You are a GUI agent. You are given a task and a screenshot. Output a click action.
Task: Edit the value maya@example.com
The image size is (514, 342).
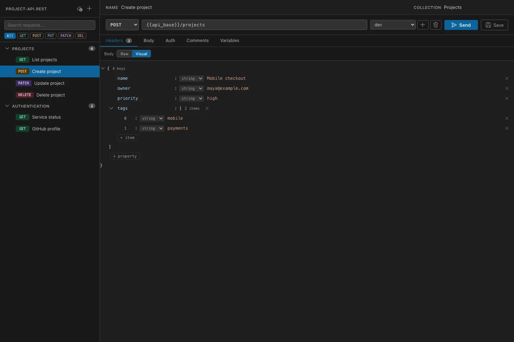228,88
